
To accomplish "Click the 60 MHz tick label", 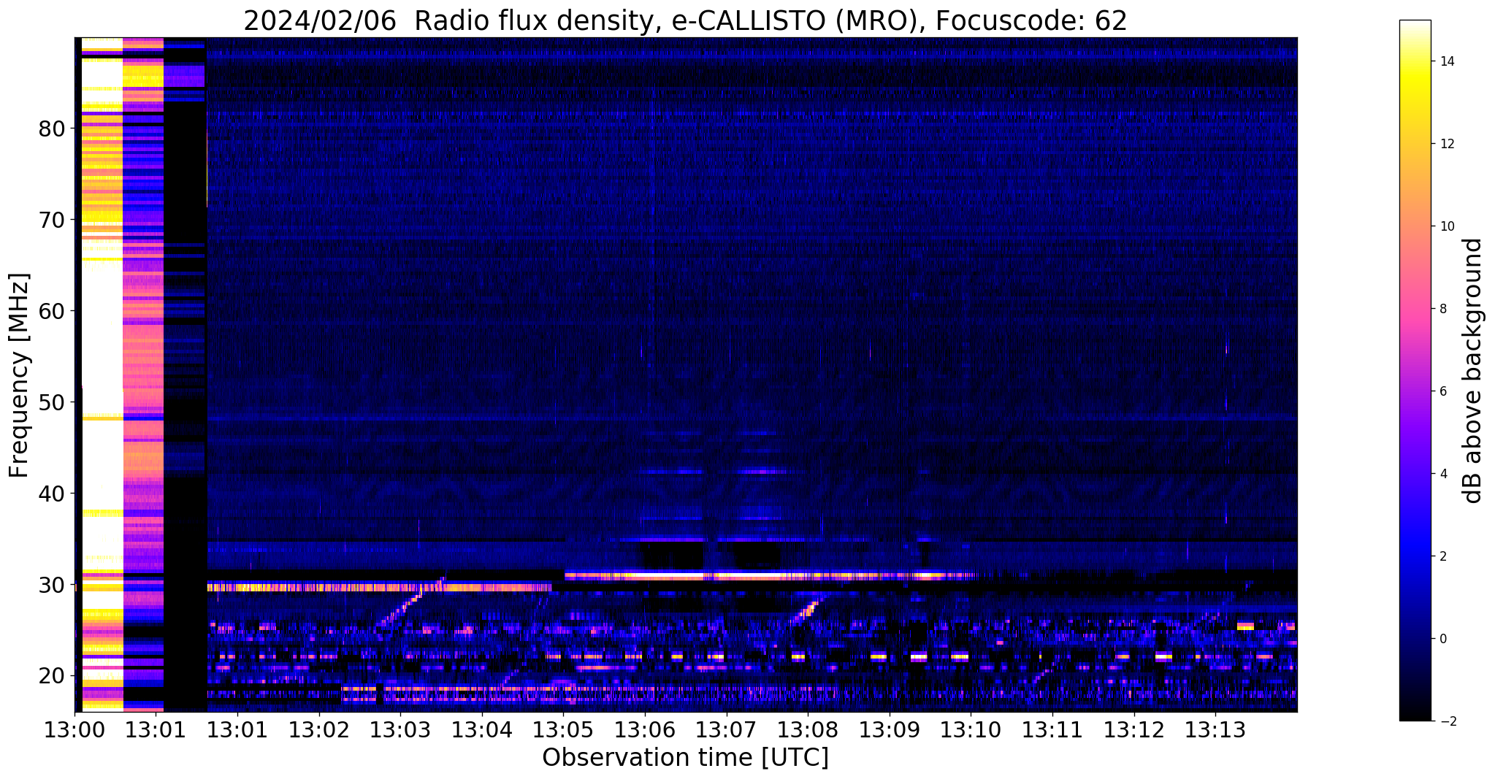I will (52, 311).
